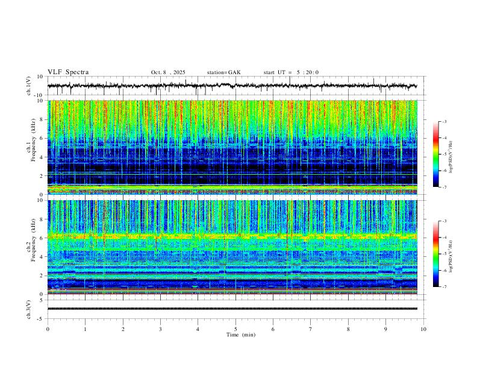Click the start UT = 5:20:0 text
The height and width of the screenshot is (369, 477).
(x=291, y=72)
